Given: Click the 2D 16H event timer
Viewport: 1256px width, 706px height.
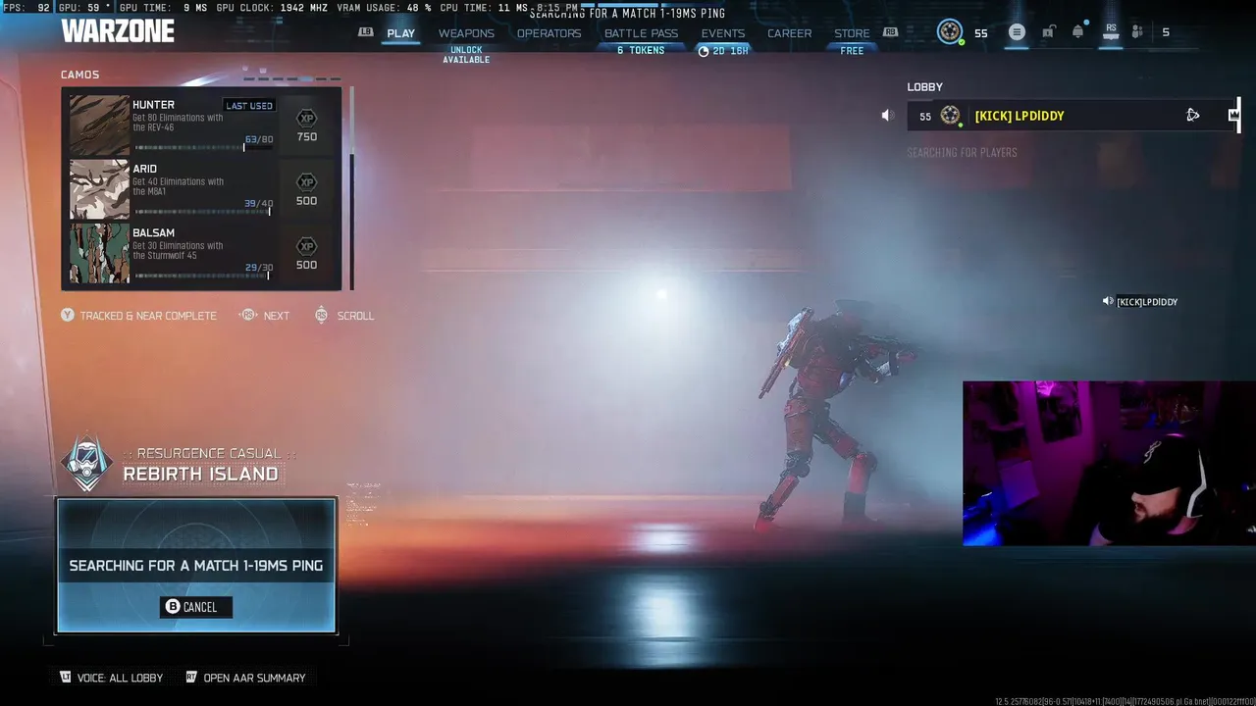Looking at the screenshot, I should pos(723,51).
